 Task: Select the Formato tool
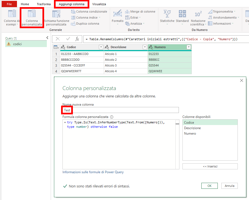pos(117,18)
